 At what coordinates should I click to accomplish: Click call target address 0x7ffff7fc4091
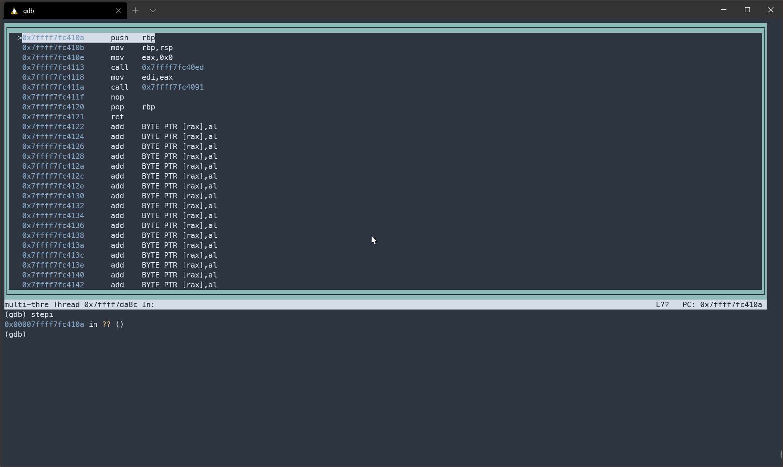[x=172, y=87]
